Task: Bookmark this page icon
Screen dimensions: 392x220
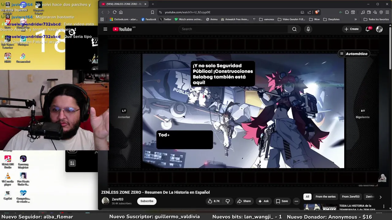Action: click(152, 12)
